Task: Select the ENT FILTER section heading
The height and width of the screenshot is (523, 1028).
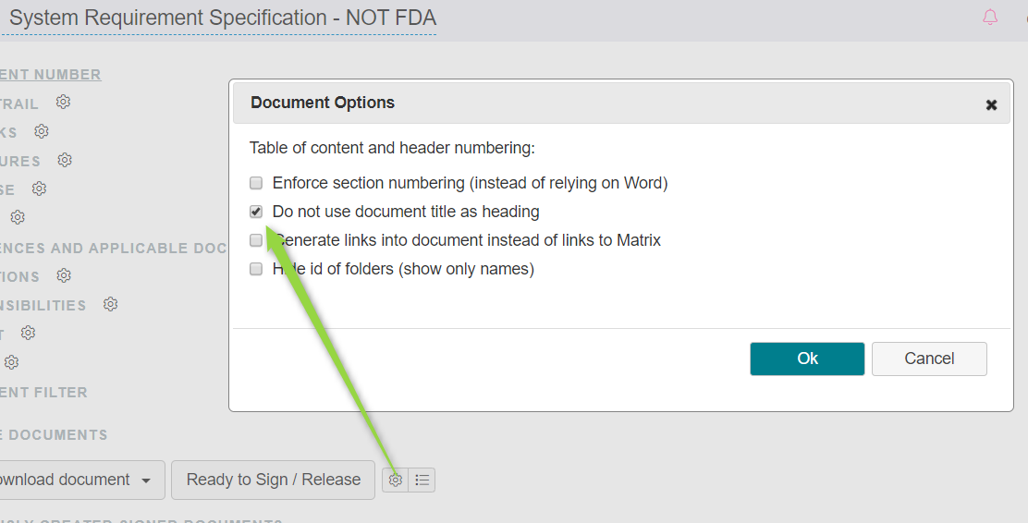Action: click(44, 393)
